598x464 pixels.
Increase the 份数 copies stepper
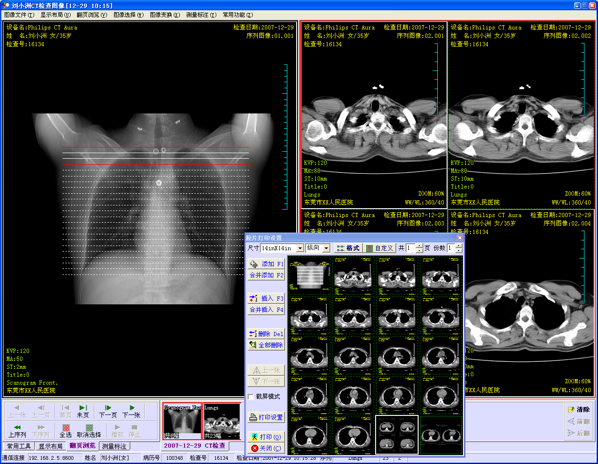point(460,246)
